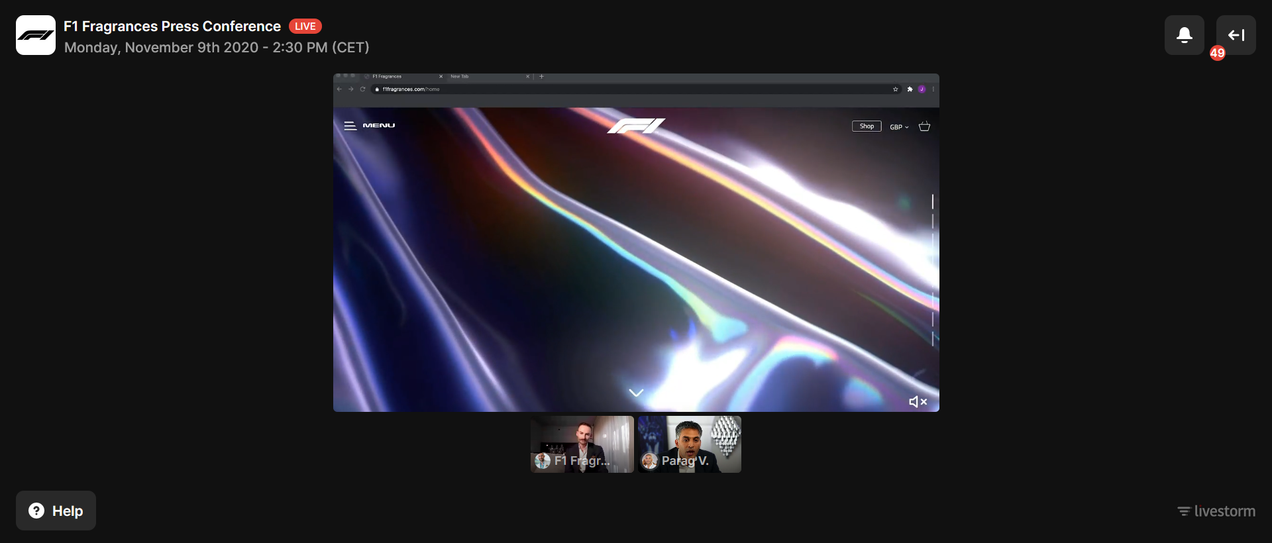Click the F1 logo on the website header
Screen dimensions: 1272x543
tap(636, 126)
